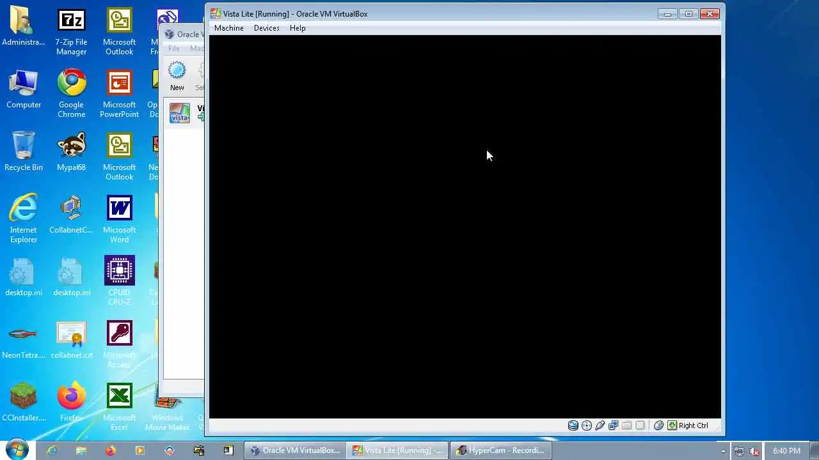Open Windows Explorer from taskbar
819x460 pixels.
click(x=81, y=450)
